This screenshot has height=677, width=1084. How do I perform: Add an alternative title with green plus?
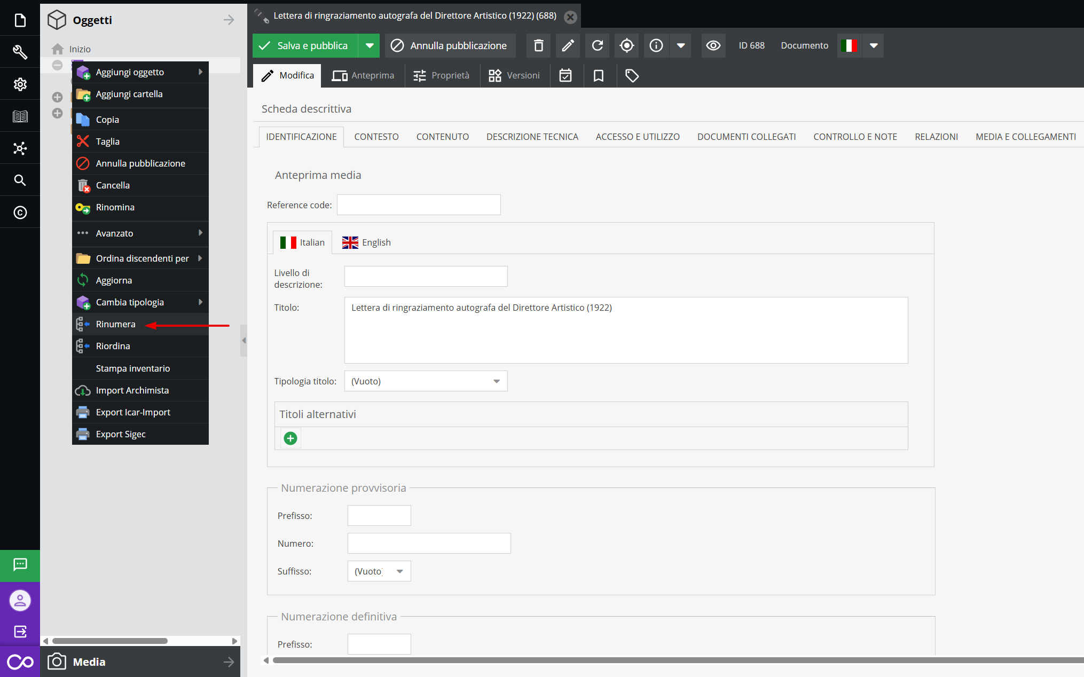[290, 439]
